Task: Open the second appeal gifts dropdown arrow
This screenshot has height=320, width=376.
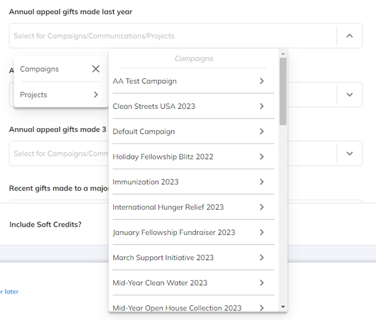Action: pos(350,94)
